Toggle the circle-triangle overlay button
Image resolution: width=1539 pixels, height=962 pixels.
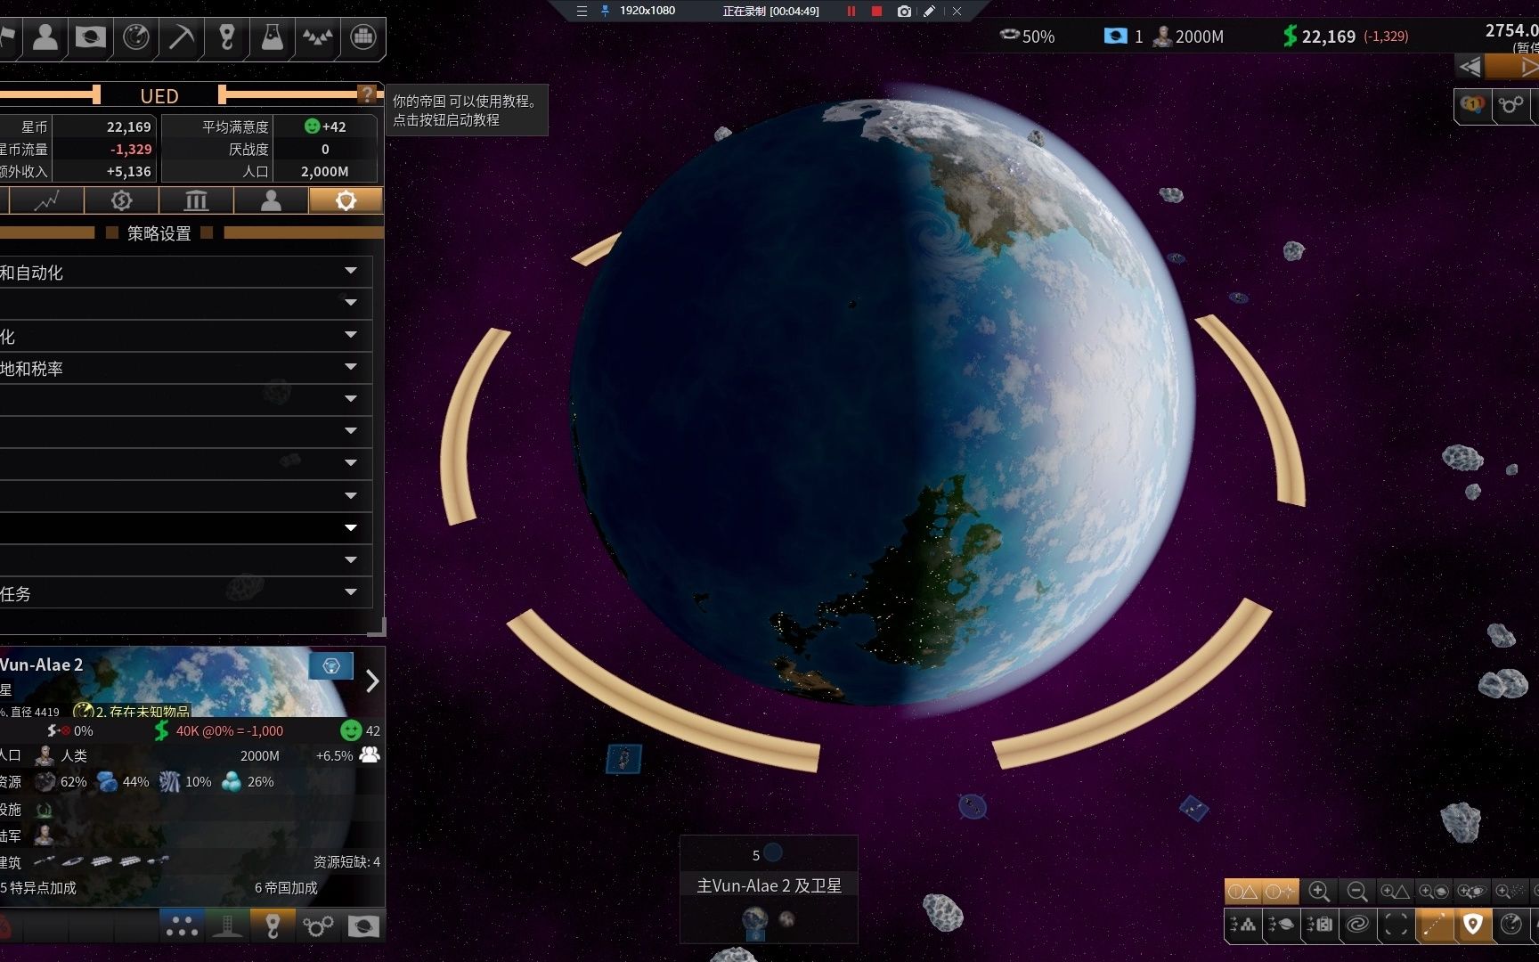pos(1242,892)
